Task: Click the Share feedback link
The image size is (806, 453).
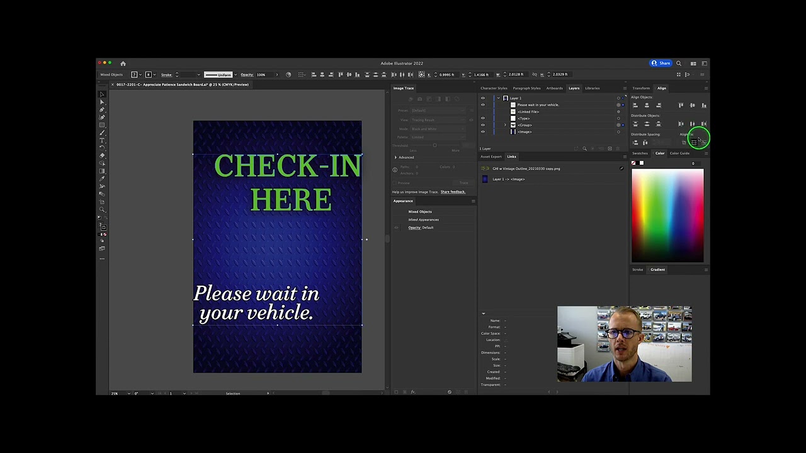Action: pos(453,192)
